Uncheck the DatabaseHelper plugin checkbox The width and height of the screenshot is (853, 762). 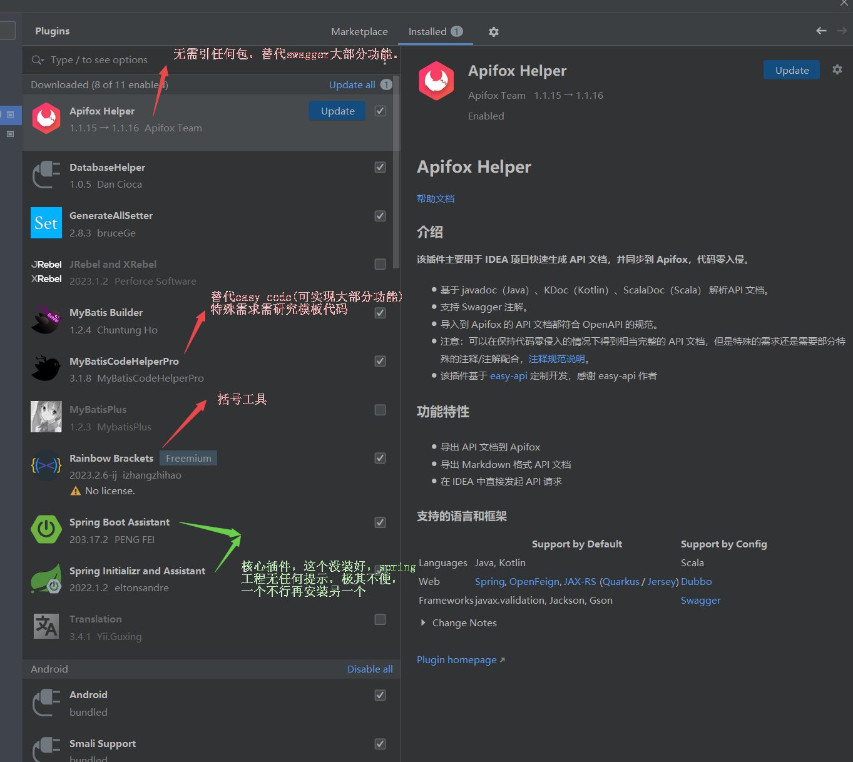380,167
